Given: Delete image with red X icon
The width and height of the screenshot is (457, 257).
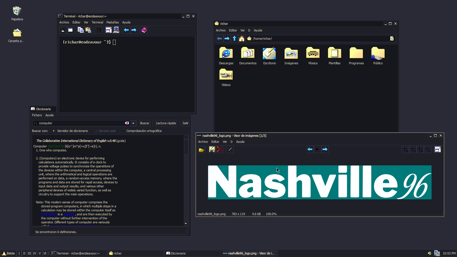Looking at the screenshot, I should click(219, 149).
